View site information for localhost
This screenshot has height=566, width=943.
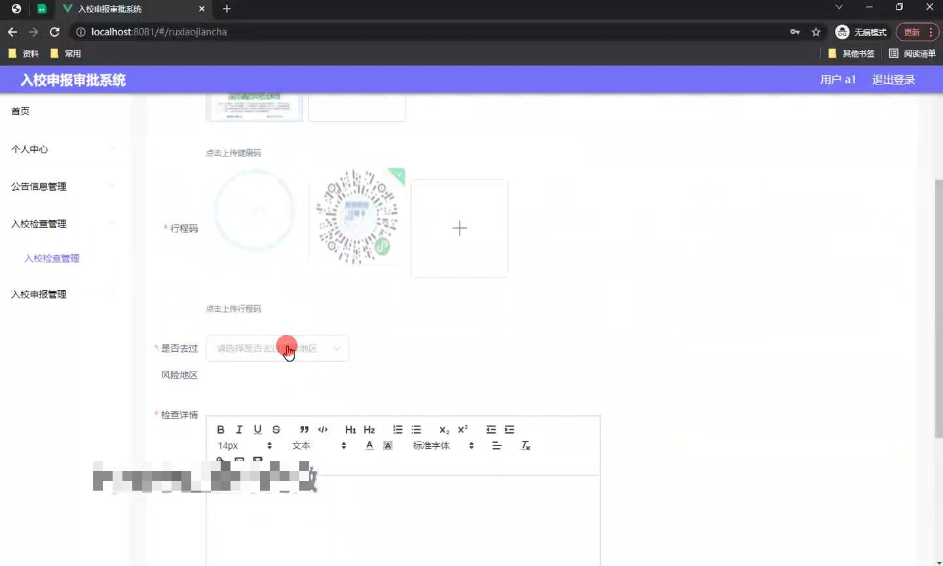pos(81,32)
